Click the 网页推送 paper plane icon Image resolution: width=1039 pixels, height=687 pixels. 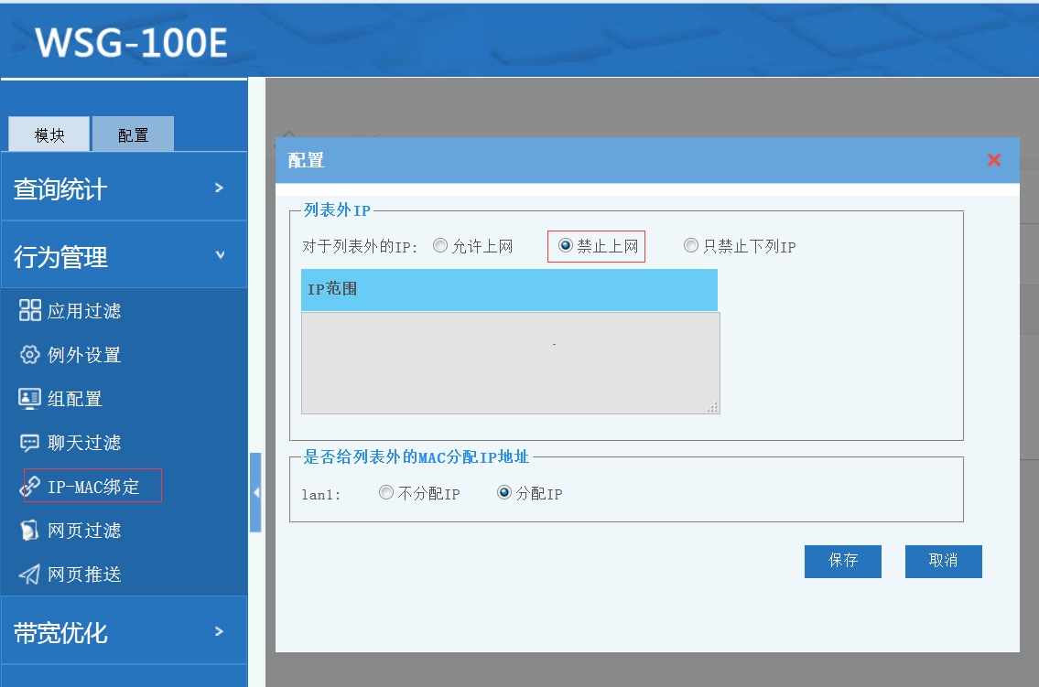tap(30, 574)
